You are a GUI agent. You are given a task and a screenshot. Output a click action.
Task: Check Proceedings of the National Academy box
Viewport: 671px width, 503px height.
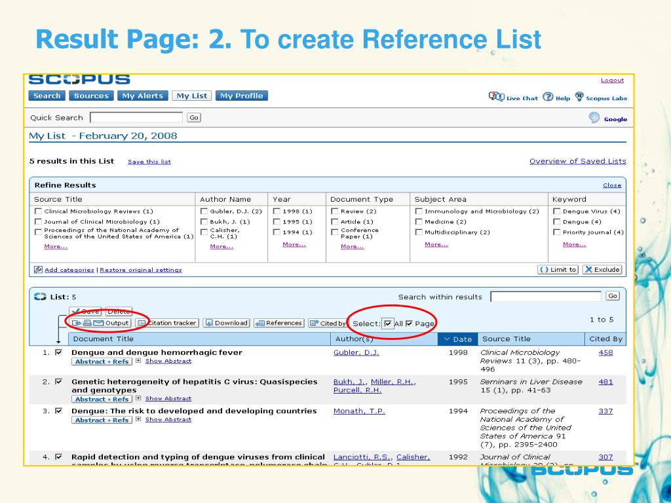click(38, 232)
